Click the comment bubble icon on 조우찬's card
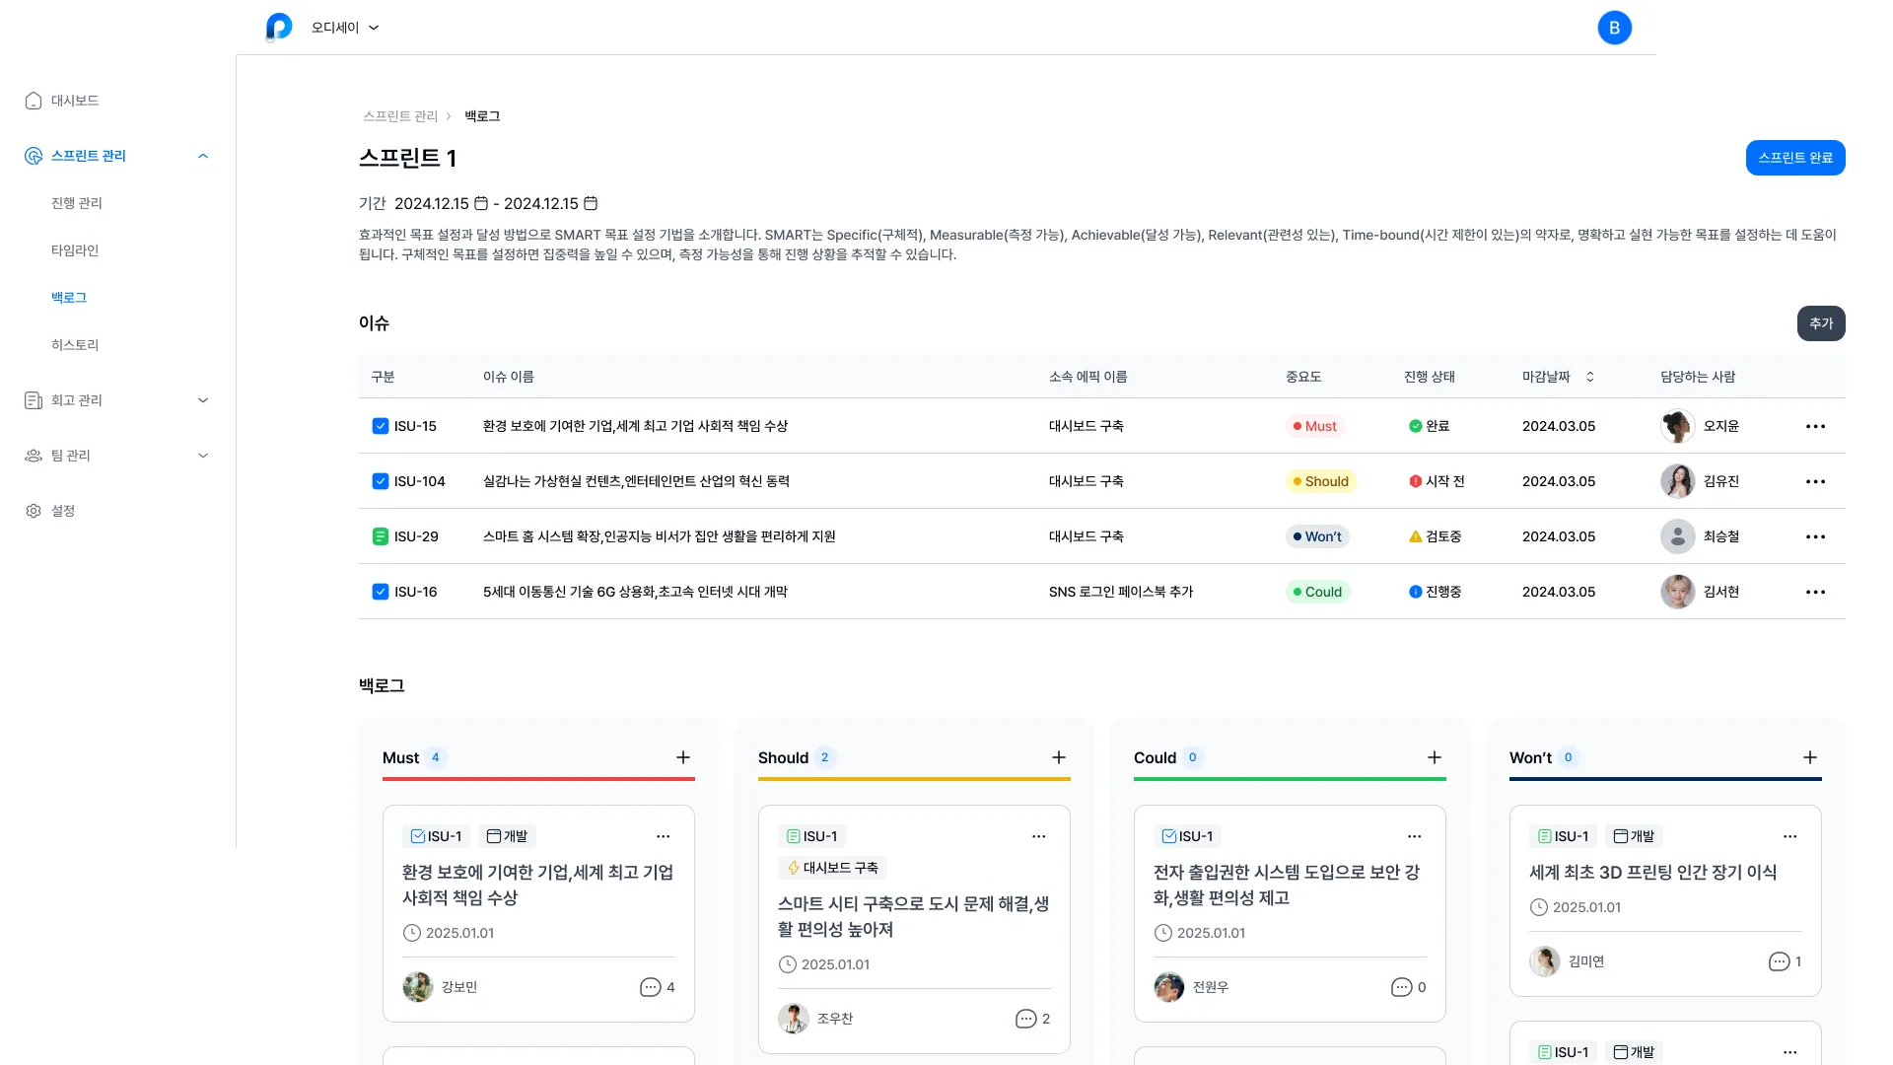The width and height of the screenshot is (1893, 1065). [1024, 1019]
